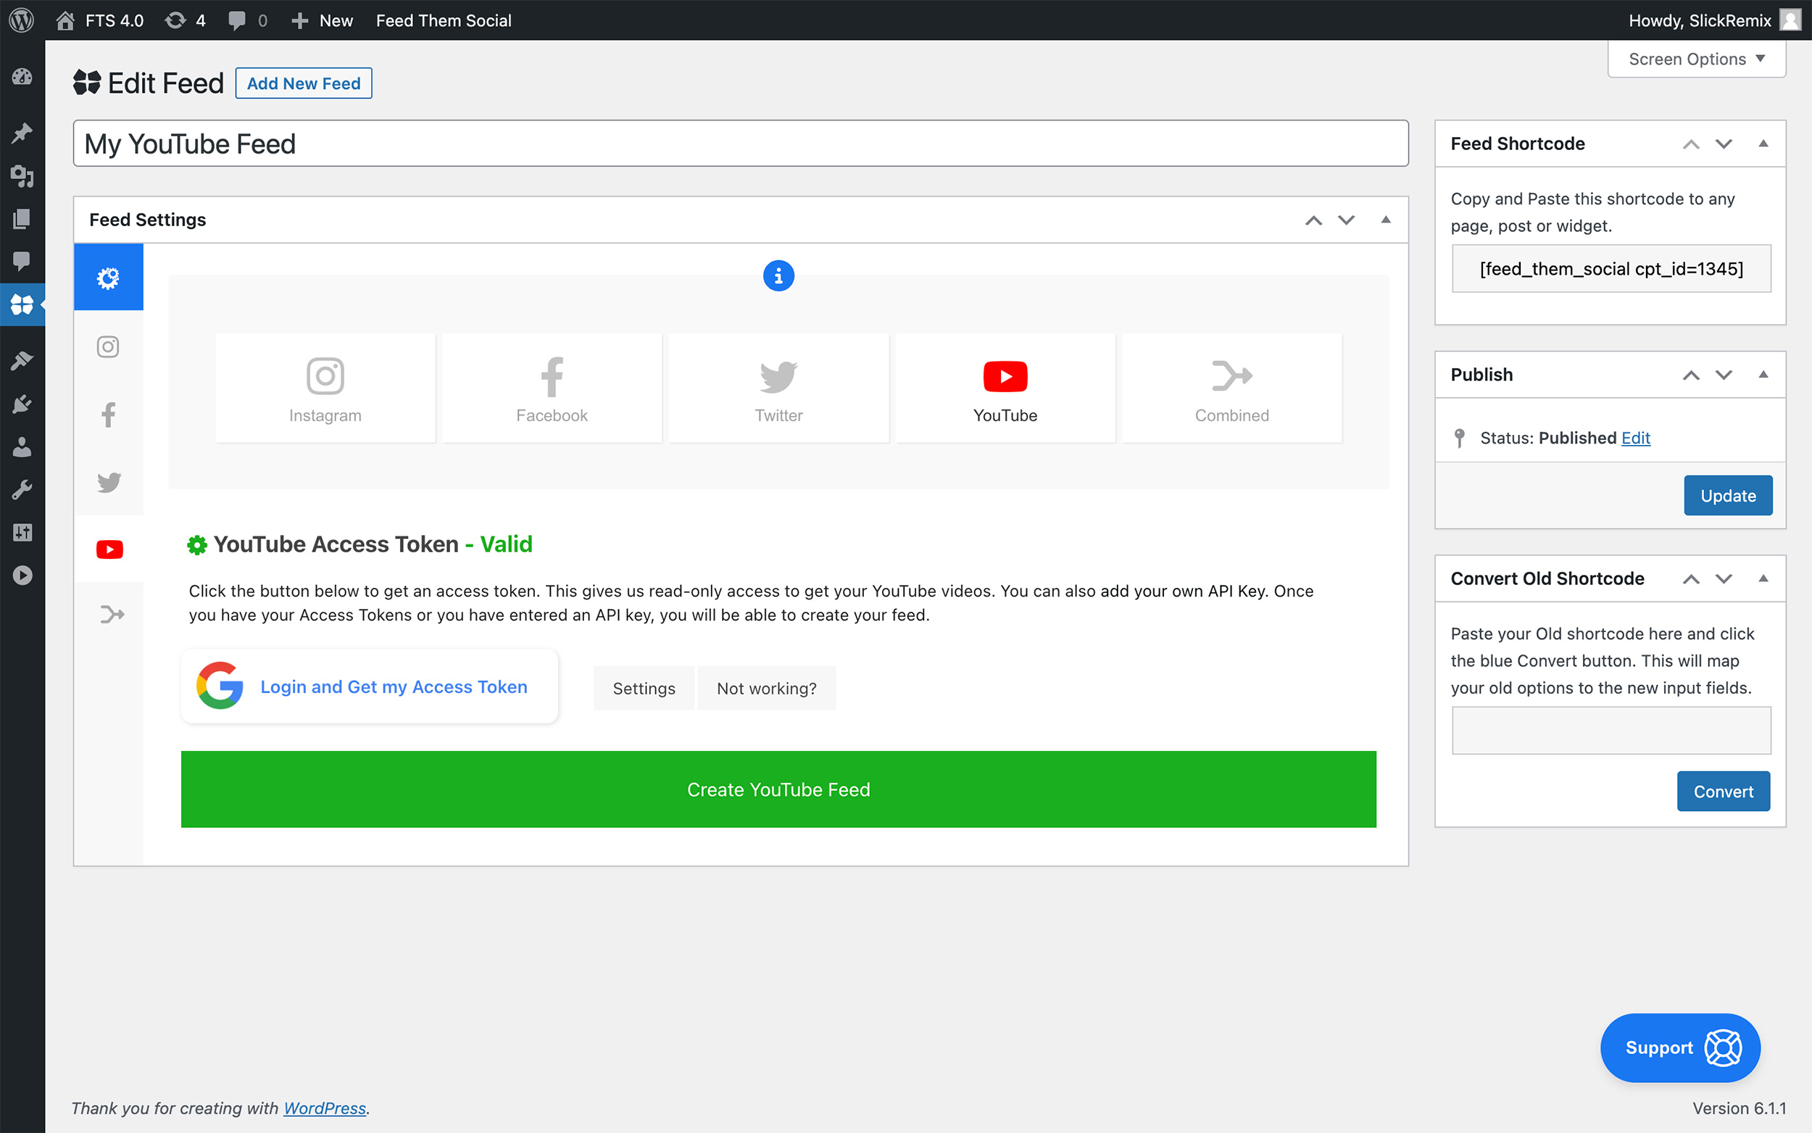The height and width of the screenshot is (1133, 1812).
Task: Click Edit link next to Status: Published
Action: [x=1635, y=438]
